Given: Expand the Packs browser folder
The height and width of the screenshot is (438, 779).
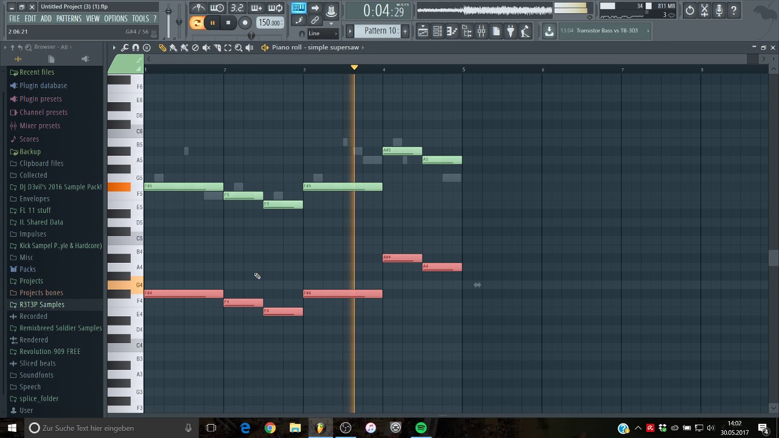Looking at the screenshot, I should tap(28, 269).
